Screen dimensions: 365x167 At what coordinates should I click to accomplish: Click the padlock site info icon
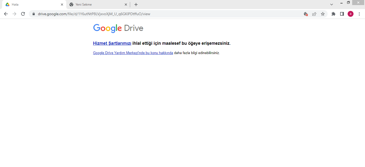pos(34,14)
